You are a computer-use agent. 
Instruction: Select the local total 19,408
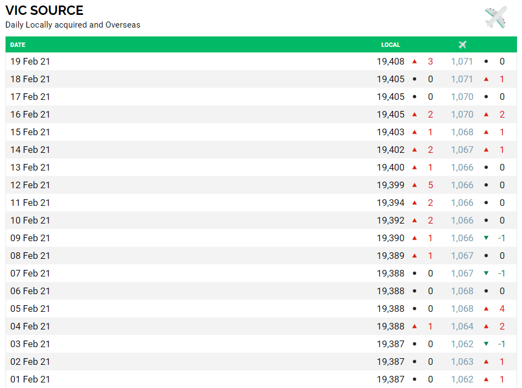[390, 61]
